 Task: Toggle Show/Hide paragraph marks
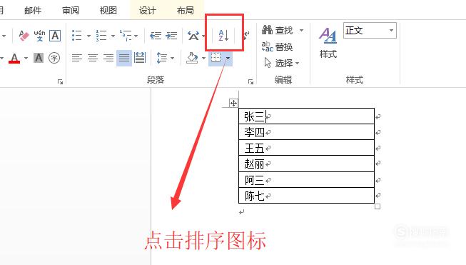(247, 36)
